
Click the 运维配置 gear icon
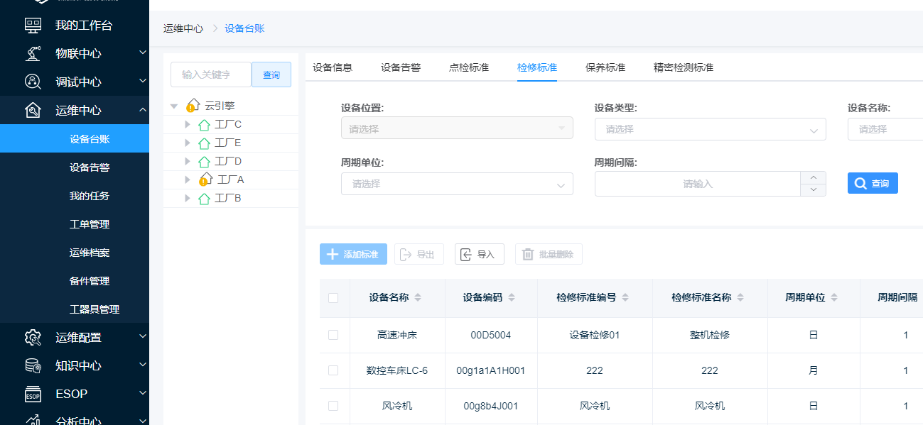click(x=33, y=338)
